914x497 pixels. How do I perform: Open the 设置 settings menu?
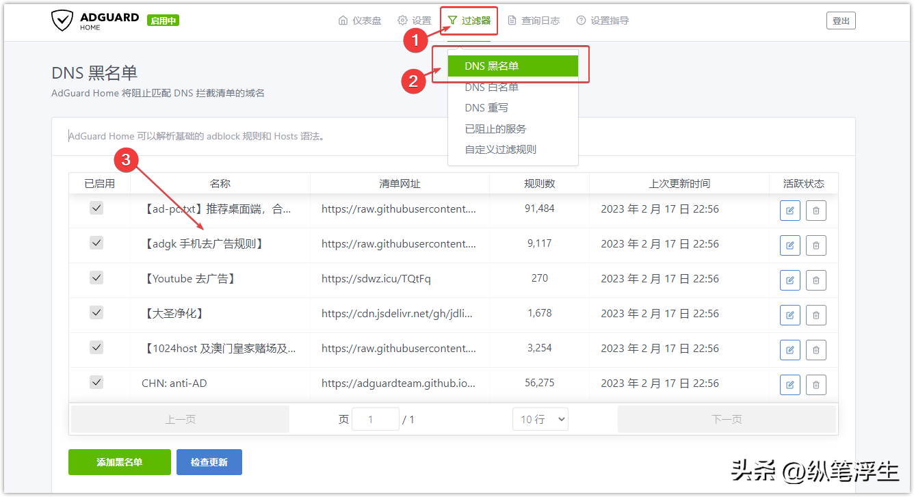click(415, 21)
